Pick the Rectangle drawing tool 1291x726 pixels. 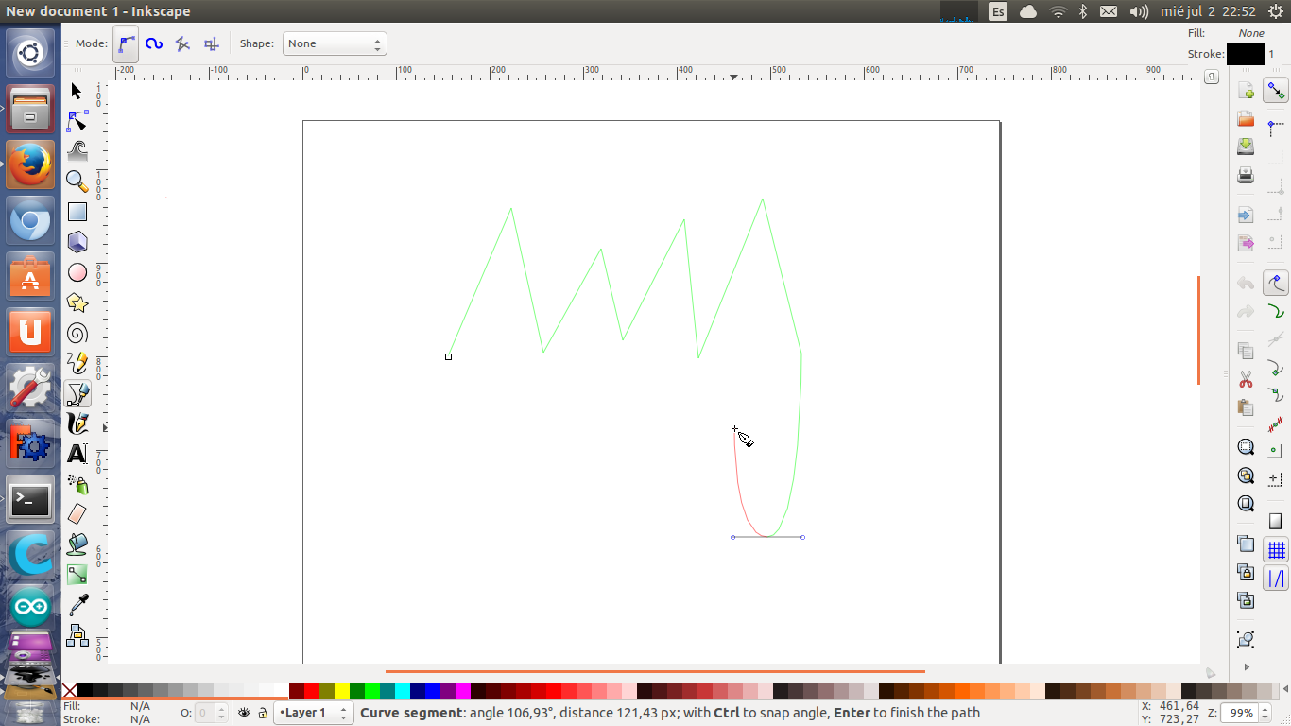(77, 213)
